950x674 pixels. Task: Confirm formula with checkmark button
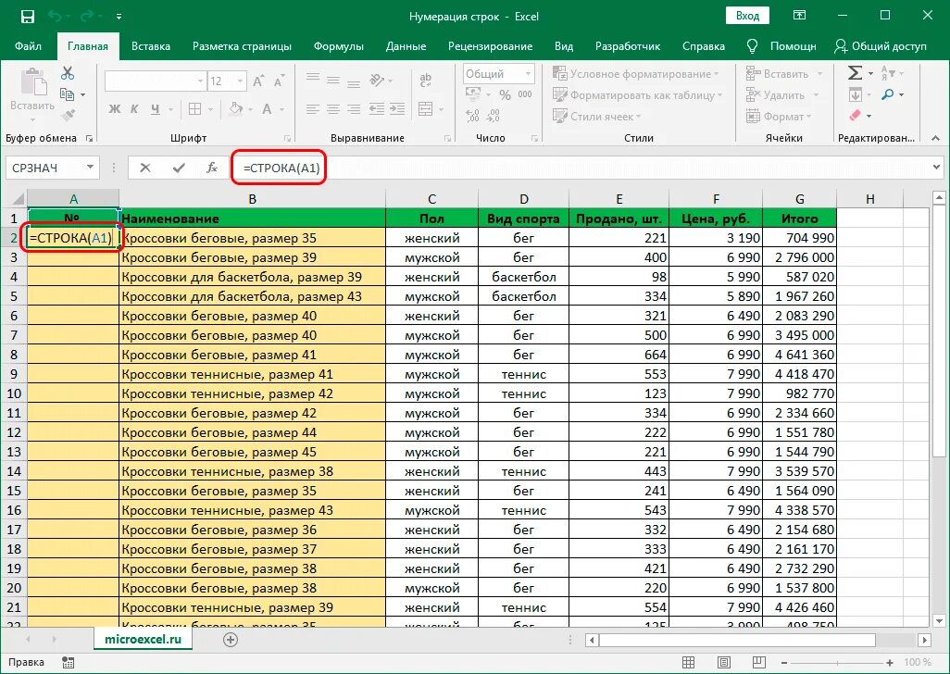179,168
